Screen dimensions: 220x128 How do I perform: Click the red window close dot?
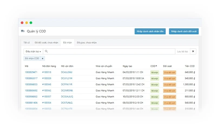point(22,23)
